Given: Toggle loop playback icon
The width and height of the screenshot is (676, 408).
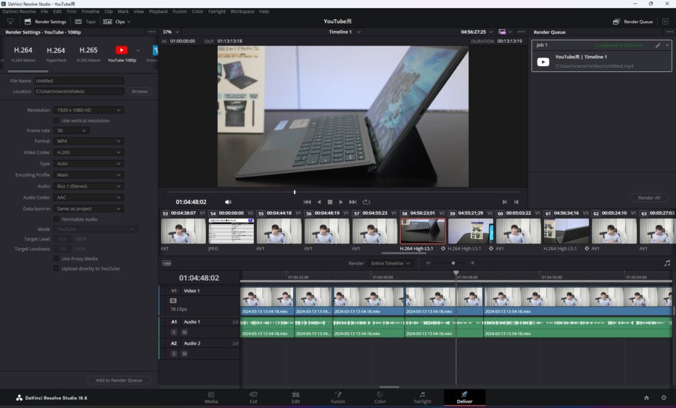Looking at the screenshot, I should click(x=366, y=202).
